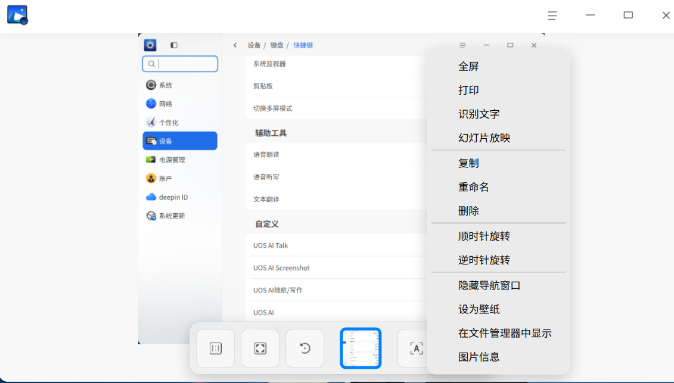This screenshot has width=674, height=383.
Task: Select the 系统 icon in settings sidebar
Action: (151, 85)
